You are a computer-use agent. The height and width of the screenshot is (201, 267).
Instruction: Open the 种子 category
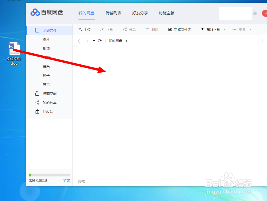coord(46,76)
